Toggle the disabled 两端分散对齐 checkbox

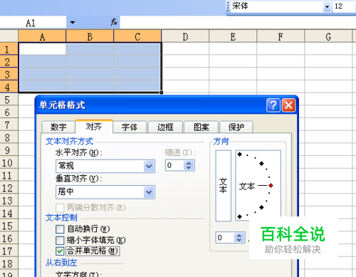click(60, 208)
